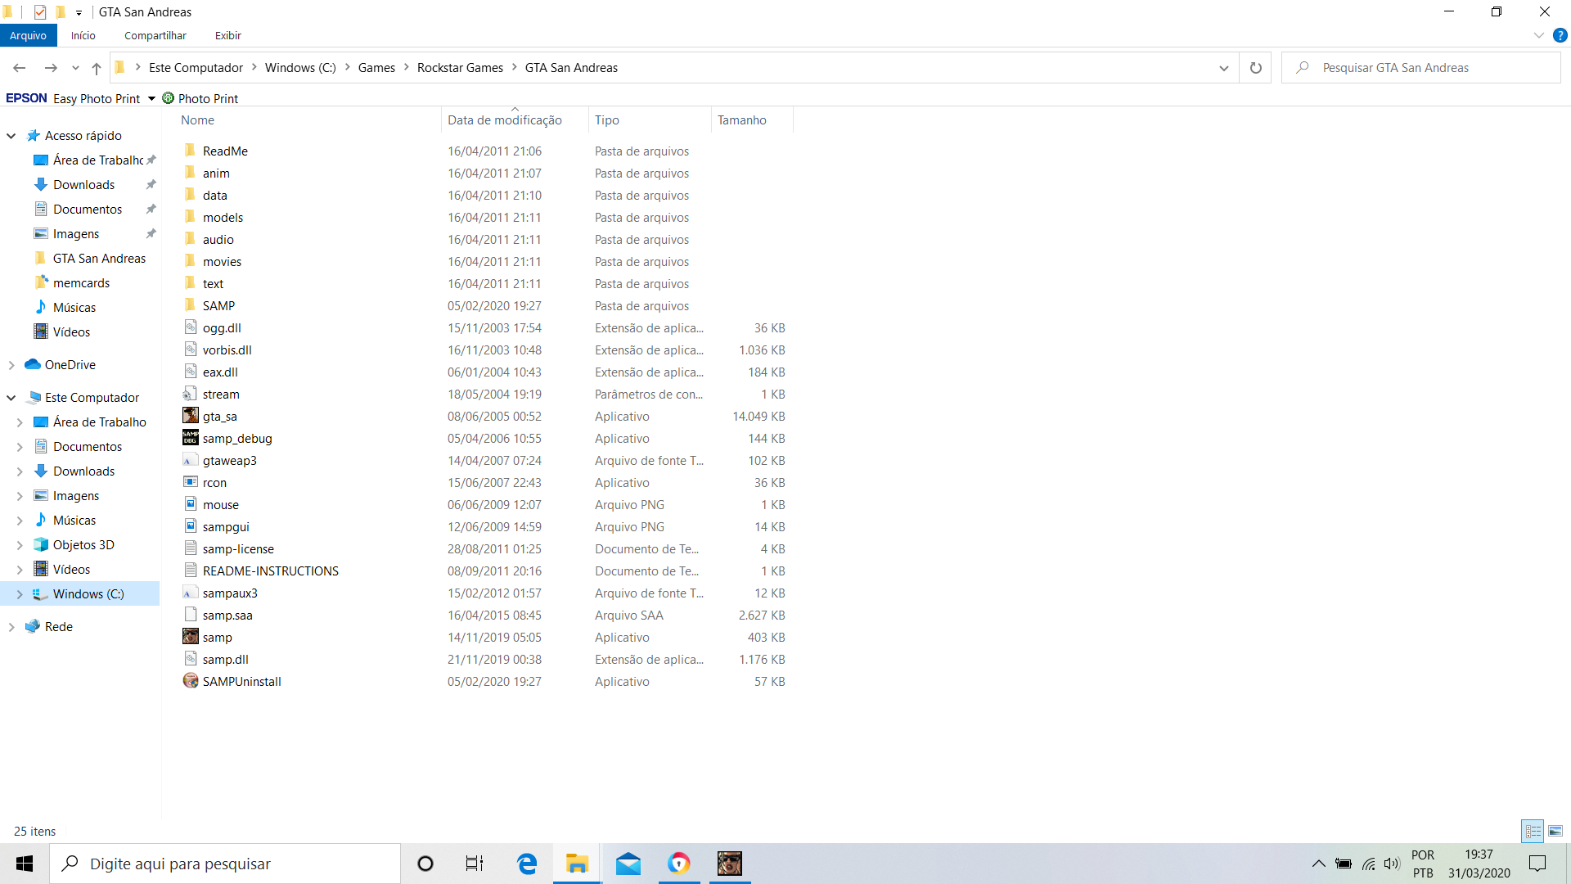
Task: Select the vorbis.dll file
Action: point(227,350)
